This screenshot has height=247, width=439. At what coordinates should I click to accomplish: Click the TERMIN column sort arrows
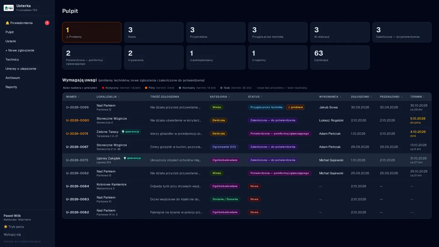pyautogui.click(x=424, y=97)
